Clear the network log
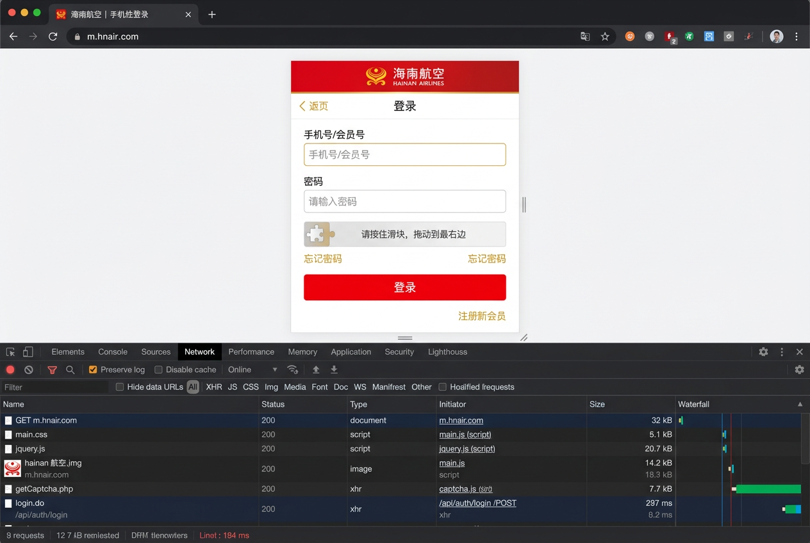The width and height of the screenshot is (810, 543). point(29,369)
